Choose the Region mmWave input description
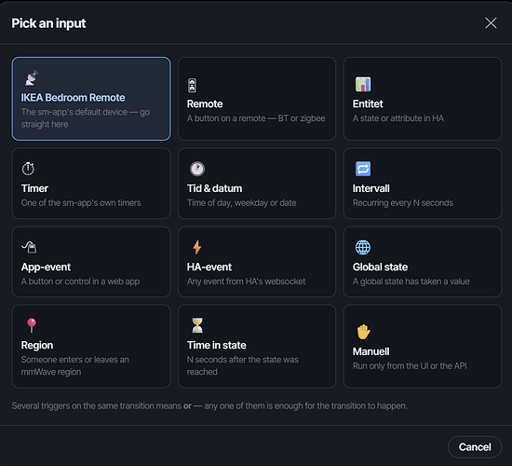Viewport: 512px width, 466px height. [x=75, y=365]
